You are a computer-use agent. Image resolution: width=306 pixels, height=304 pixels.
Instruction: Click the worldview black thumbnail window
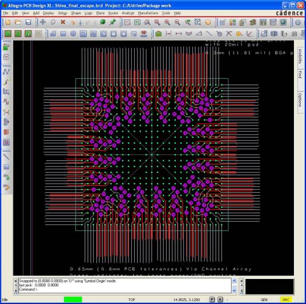click(x=269, y=286)
